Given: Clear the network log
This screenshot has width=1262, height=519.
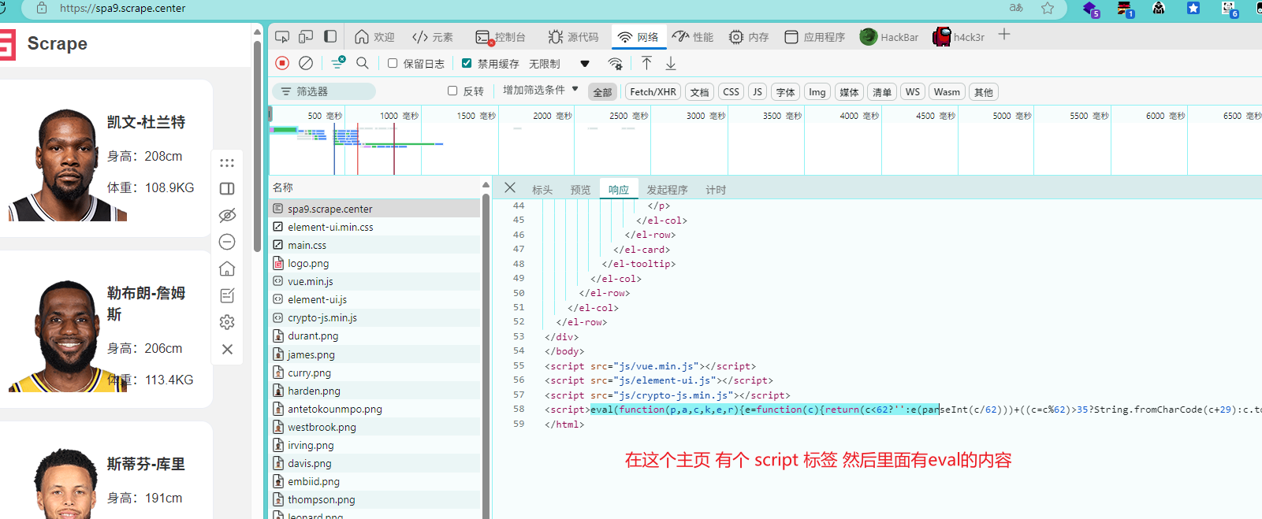Looking at the screenshot, I should [x=306, y=63].
